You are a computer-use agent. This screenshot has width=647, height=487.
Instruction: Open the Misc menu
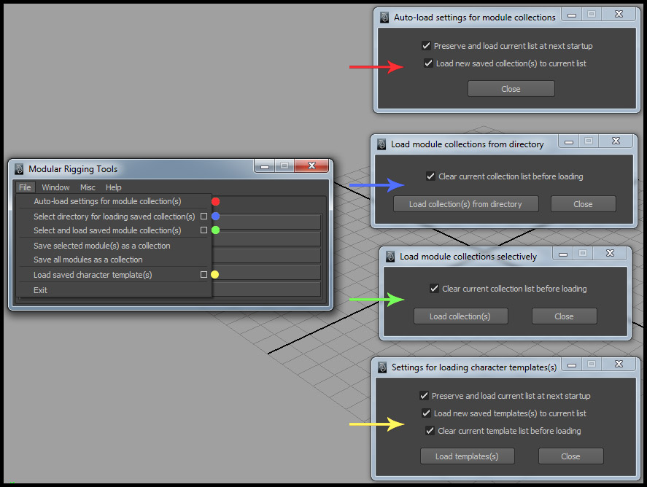click(x=88, y=187)
